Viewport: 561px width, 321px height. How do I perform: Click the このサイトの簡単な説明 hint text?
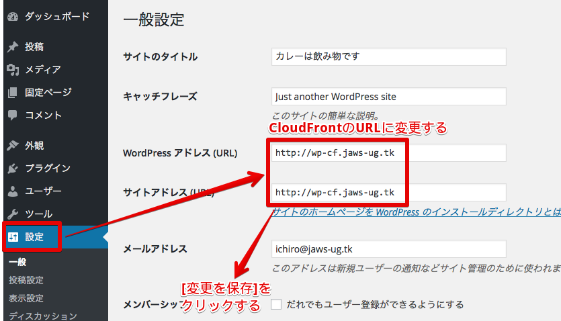(326, 116)
